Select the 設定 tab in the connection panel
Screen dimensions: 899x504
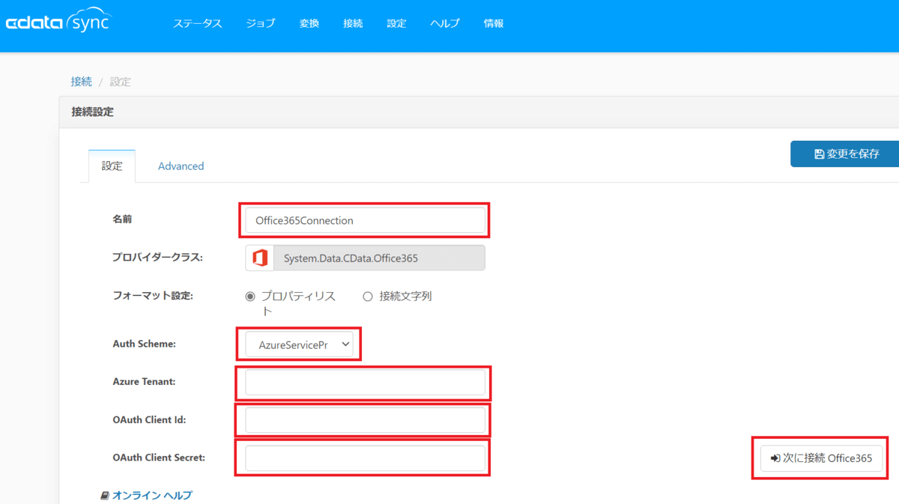pos(112,166)
